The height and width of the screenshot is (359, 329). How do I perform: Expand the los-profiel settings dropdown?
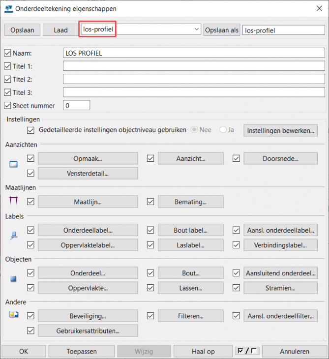[x=197, y=30]
